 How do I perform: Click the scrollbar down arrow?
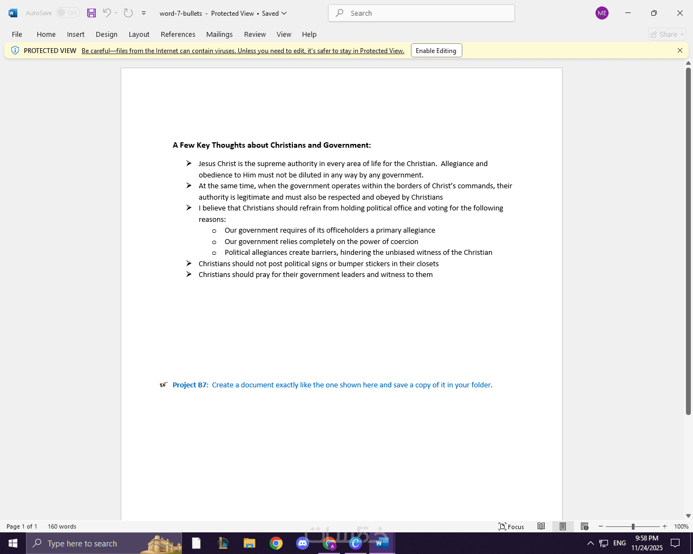[x=688, y=516]
